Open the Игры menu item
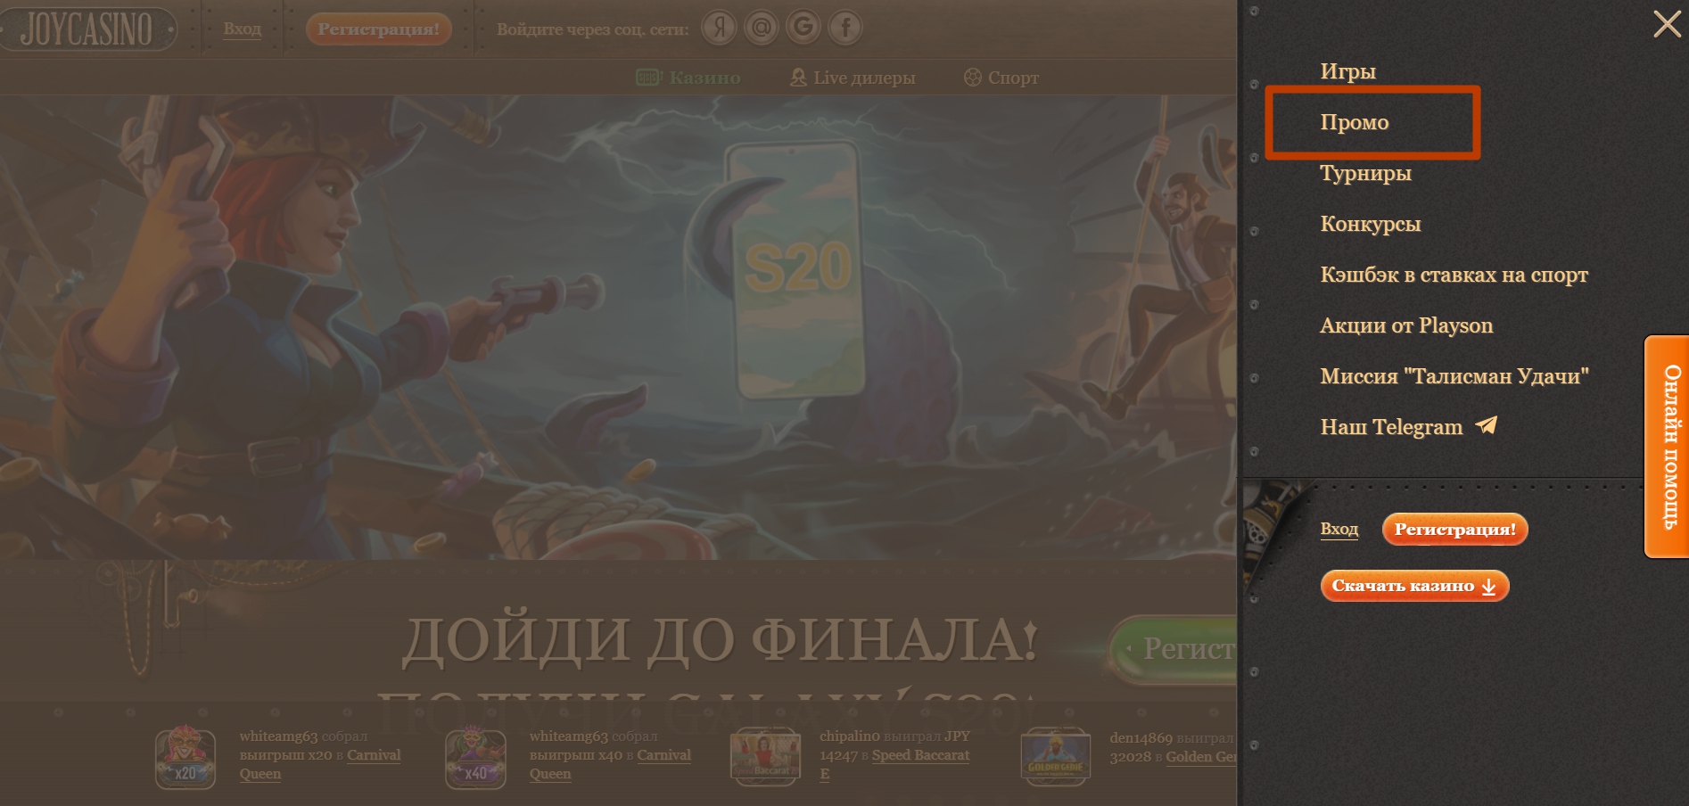Viewport: 1689px width, 806px height. [x=1347, y=71]
